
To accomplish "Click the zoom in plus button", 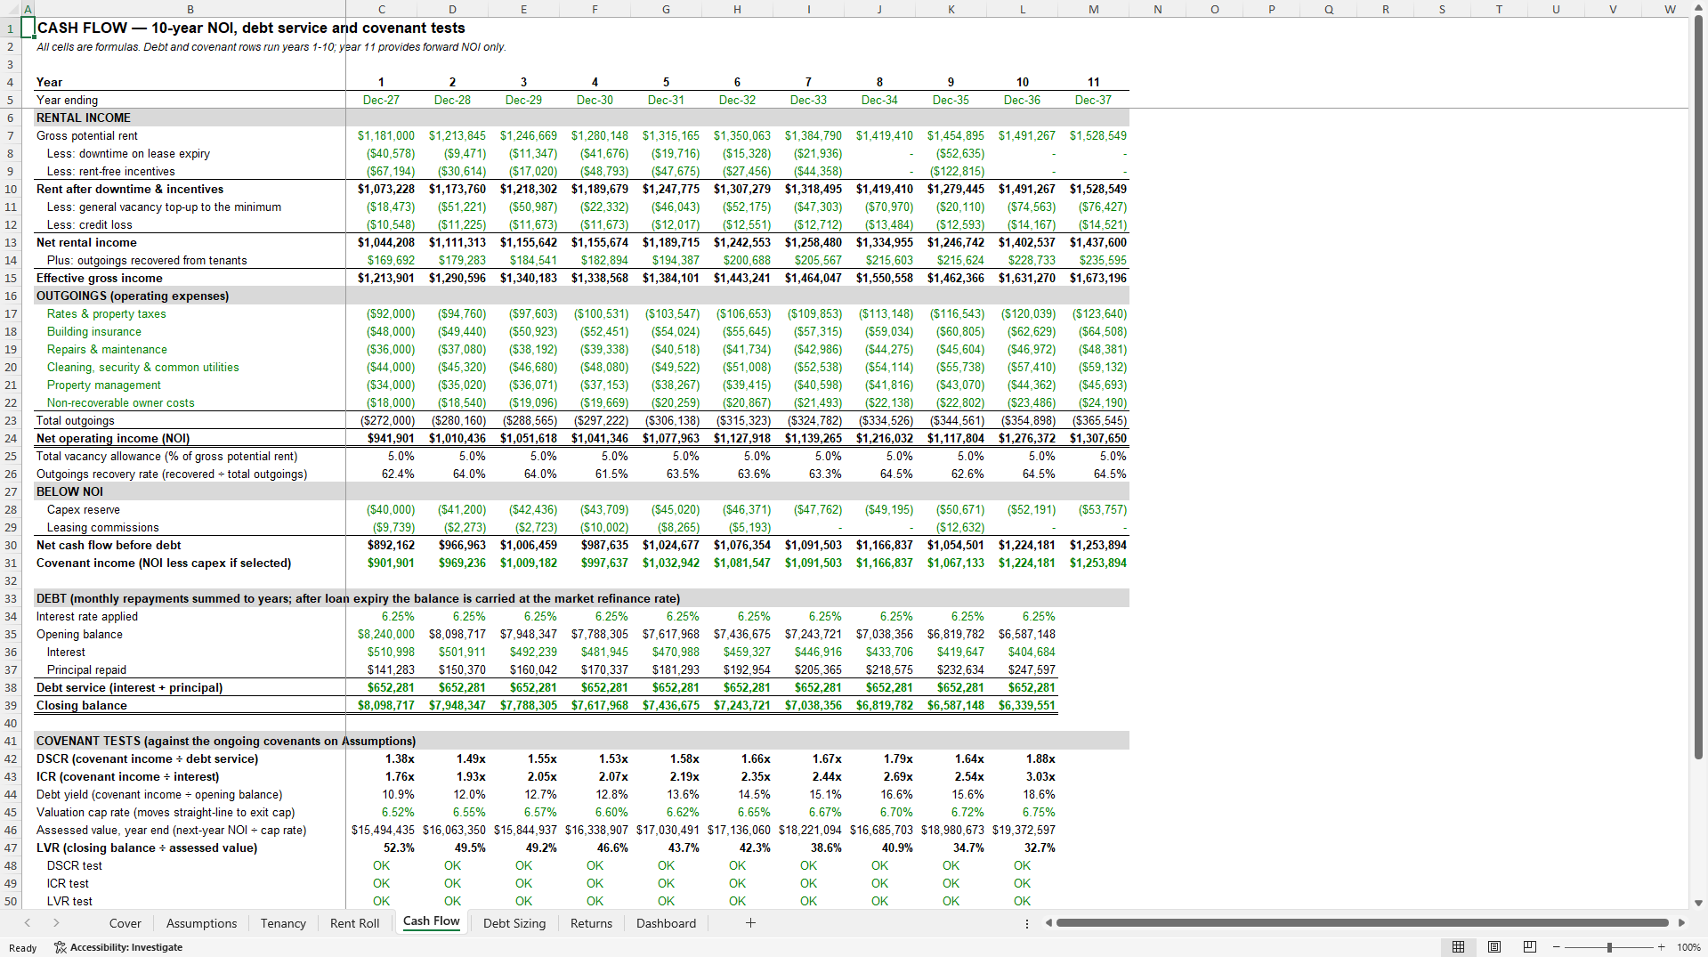I will (x=1661, y=947).
